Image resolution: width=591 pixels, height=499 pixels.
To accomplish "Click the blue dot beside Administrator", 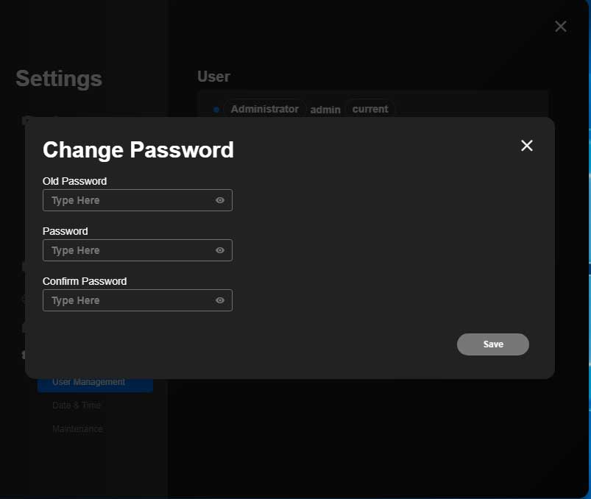I will pyautogui.click(x=216, y=110).
